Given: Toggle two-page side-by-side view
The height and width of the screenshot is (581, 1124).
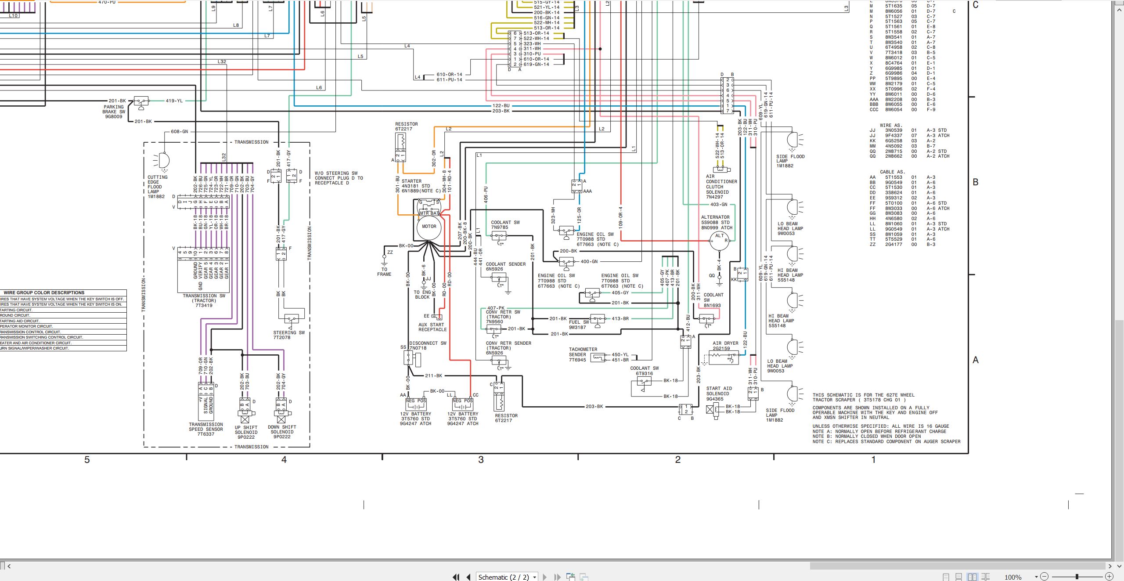Looking at the screenshot, I should [972, 577].
